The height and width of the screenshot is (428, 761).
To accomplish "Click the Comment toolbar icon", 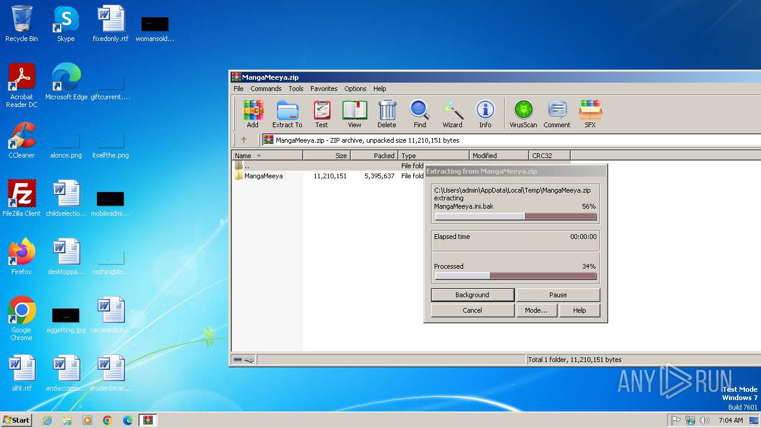I will point(556,114).
